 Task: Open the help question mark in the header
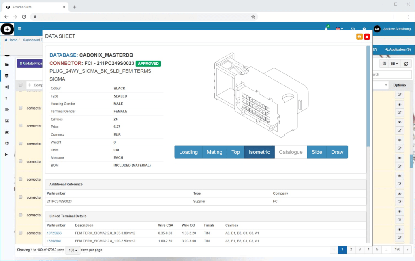364,29
